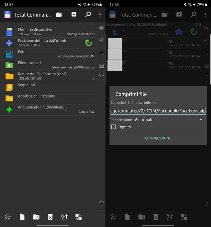This screenshot has width=211, height=227.
Task: Tap the copy/move icon on left bottom bar
Action: click(79, 217)
